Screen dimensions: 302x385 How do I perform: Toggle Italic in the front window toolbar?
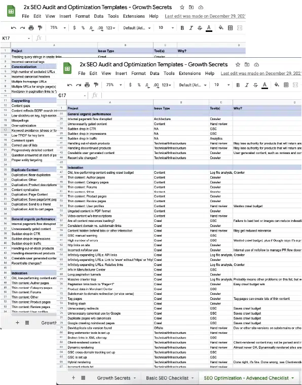(247, 85)
